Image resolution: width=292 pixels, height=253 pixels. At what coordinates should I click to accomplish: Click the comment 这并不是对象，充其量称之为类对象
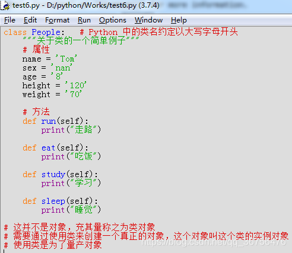[80, 228]
